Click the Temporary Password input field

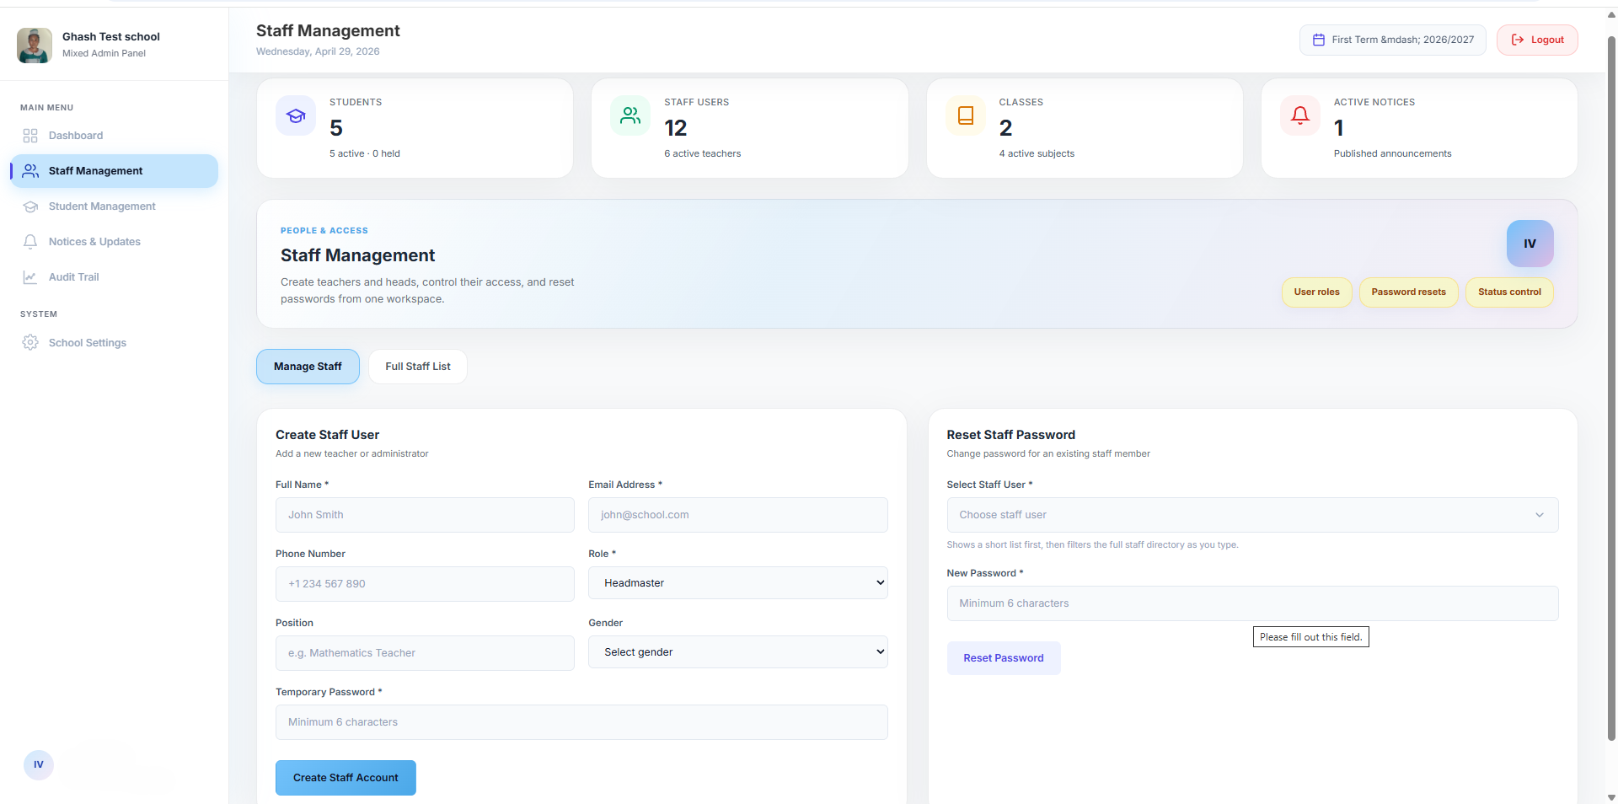581,722
